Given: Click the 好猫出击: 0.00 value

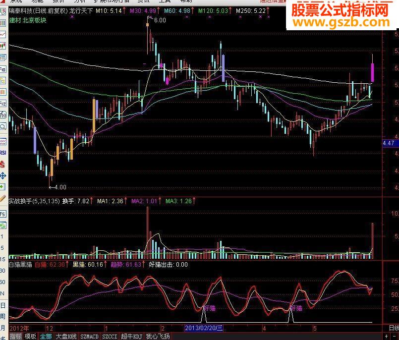Looking at the screenshot, I should pos(168,264).
